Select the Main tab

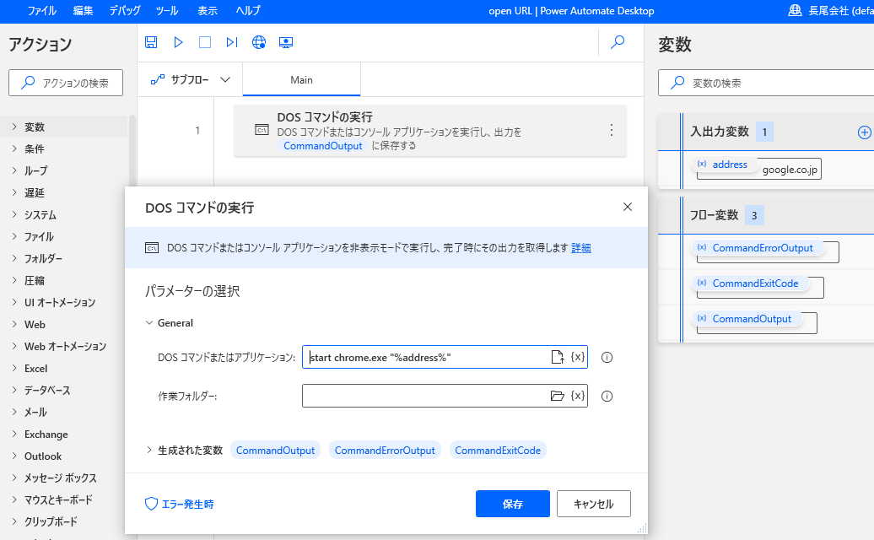(301, 78)
